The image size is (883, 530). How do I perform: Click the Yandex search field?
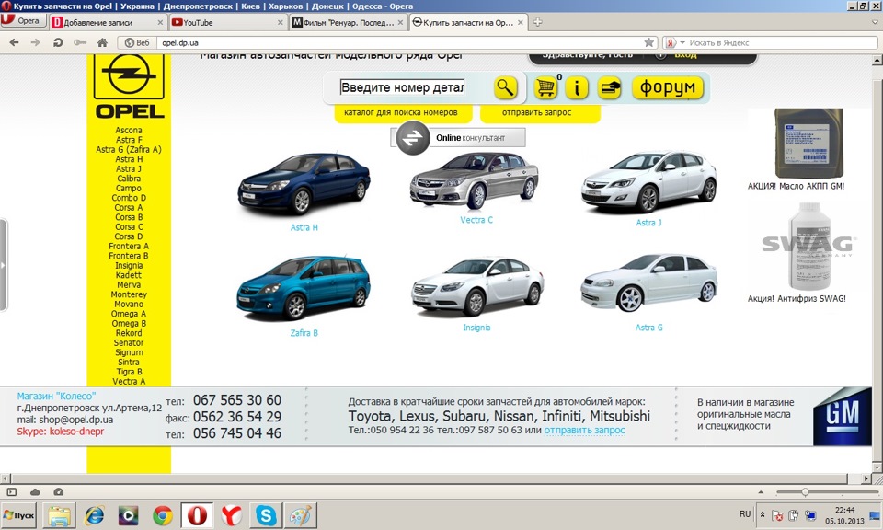tap(782, 43)
